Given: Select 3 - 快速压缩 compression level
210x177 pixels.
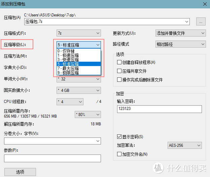Looking at the screenshot, I should click(79, 60).
